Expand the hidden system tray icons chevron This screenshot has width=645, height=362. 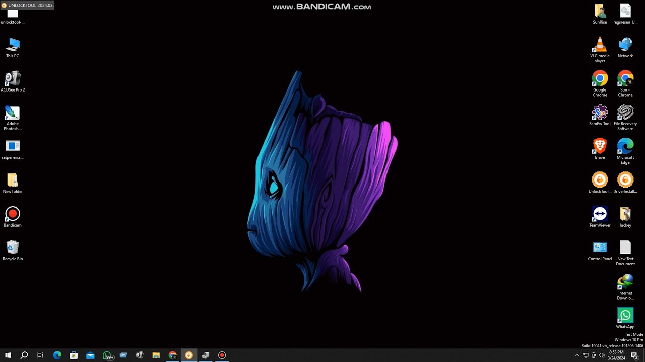(x=577, y=355)
